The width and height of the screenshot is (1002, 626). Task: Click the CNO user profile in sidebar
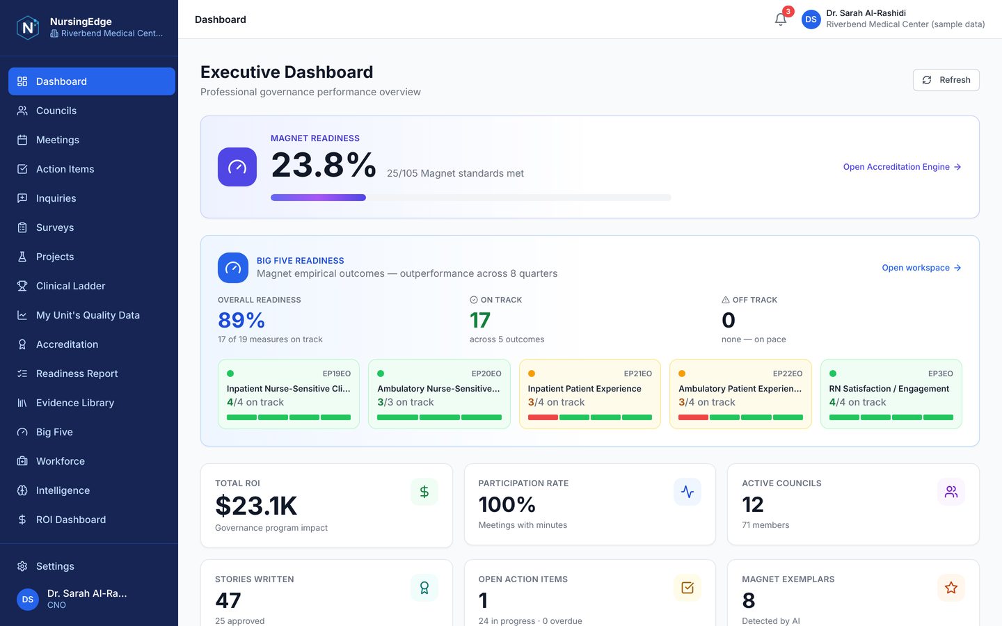[x=89, y=599]
